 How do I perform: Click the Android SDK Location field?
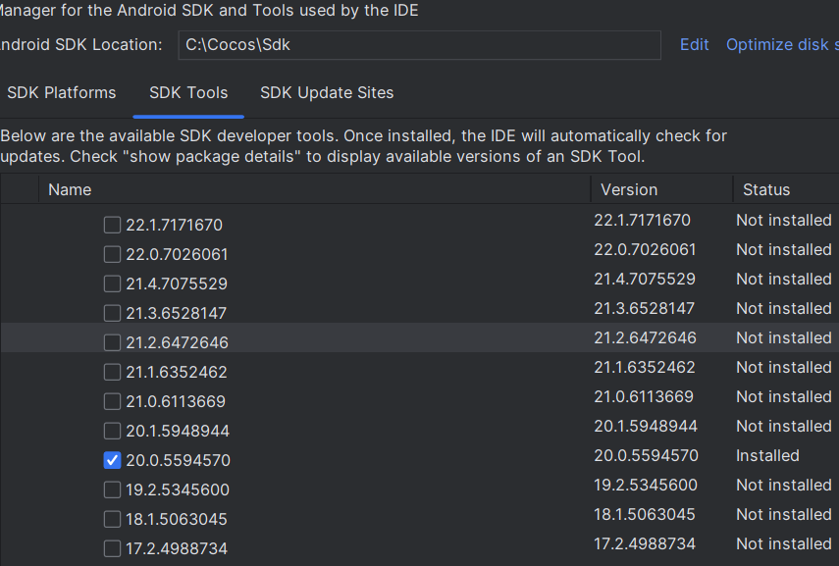[x=419, y=45]
